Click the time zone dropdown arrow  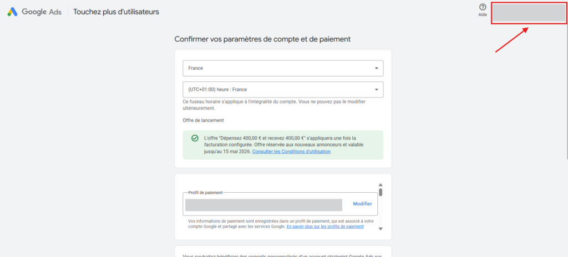[x=377, y=89]
